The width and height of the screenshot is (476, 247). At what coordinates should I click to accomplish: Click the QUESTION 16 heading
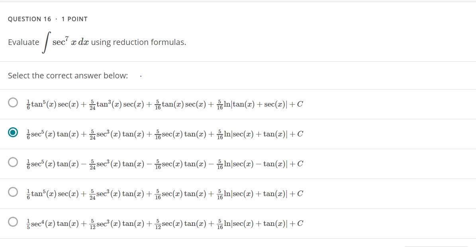point(29,19)
